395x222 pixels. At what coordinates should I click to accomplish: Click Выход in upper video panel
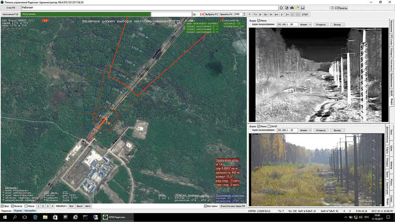coord(337,25)
